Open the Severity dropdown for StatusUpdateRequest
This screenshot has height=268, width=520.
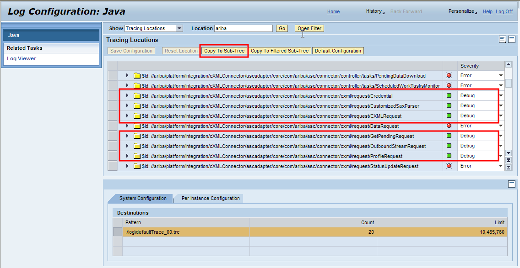coord(500,166)
